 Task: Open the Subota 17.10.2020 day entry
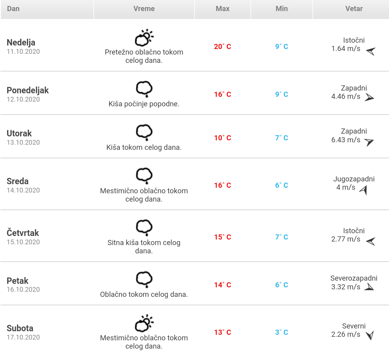click(x=23, y=332)
